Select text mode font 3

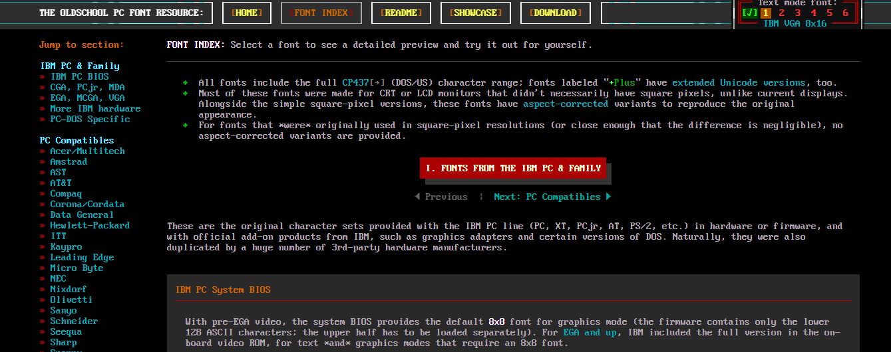point(798,13)
